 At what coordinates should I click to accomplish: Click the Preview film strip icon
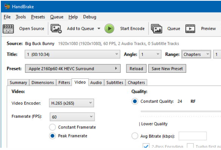click(x=190, y=29)
